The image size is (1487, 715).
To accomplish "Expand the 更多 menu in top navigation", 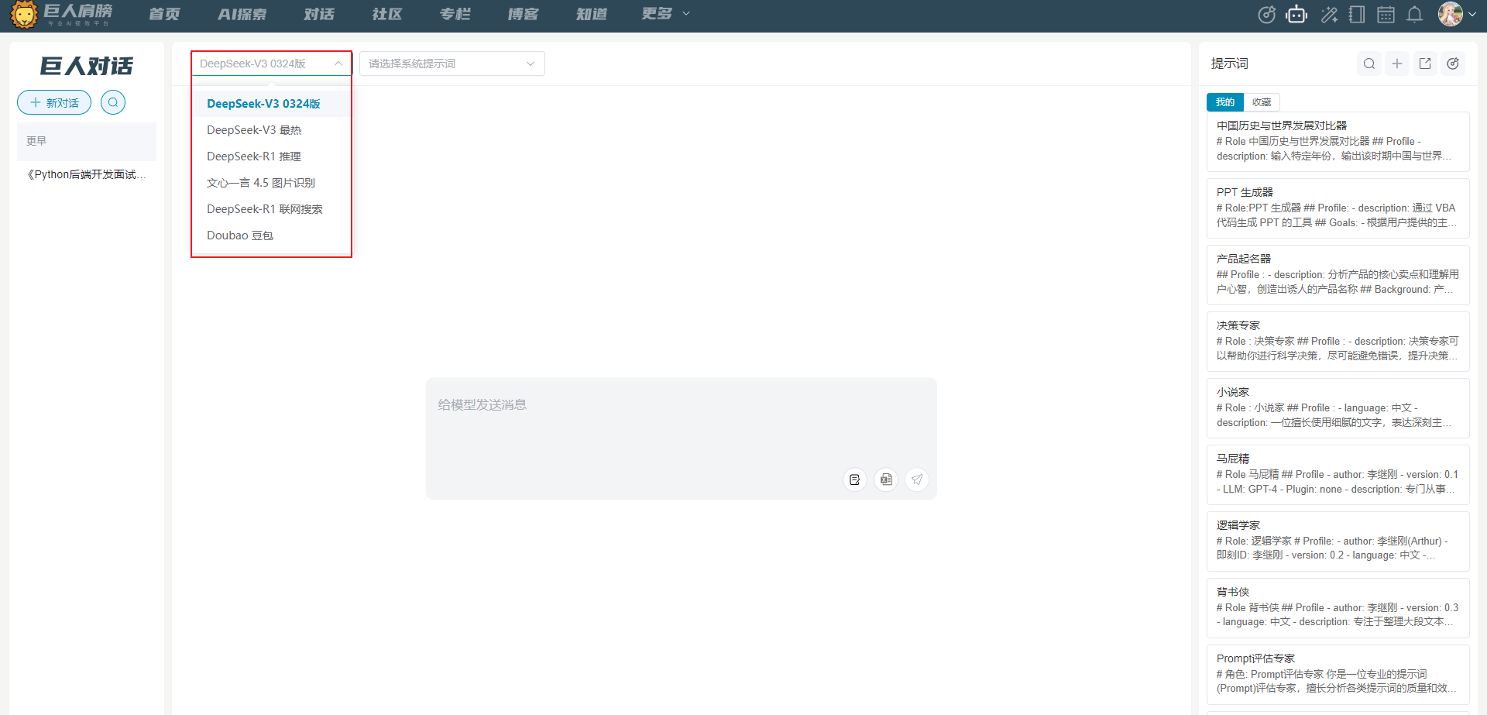I will pyautogui.click(x=665, y=14).
